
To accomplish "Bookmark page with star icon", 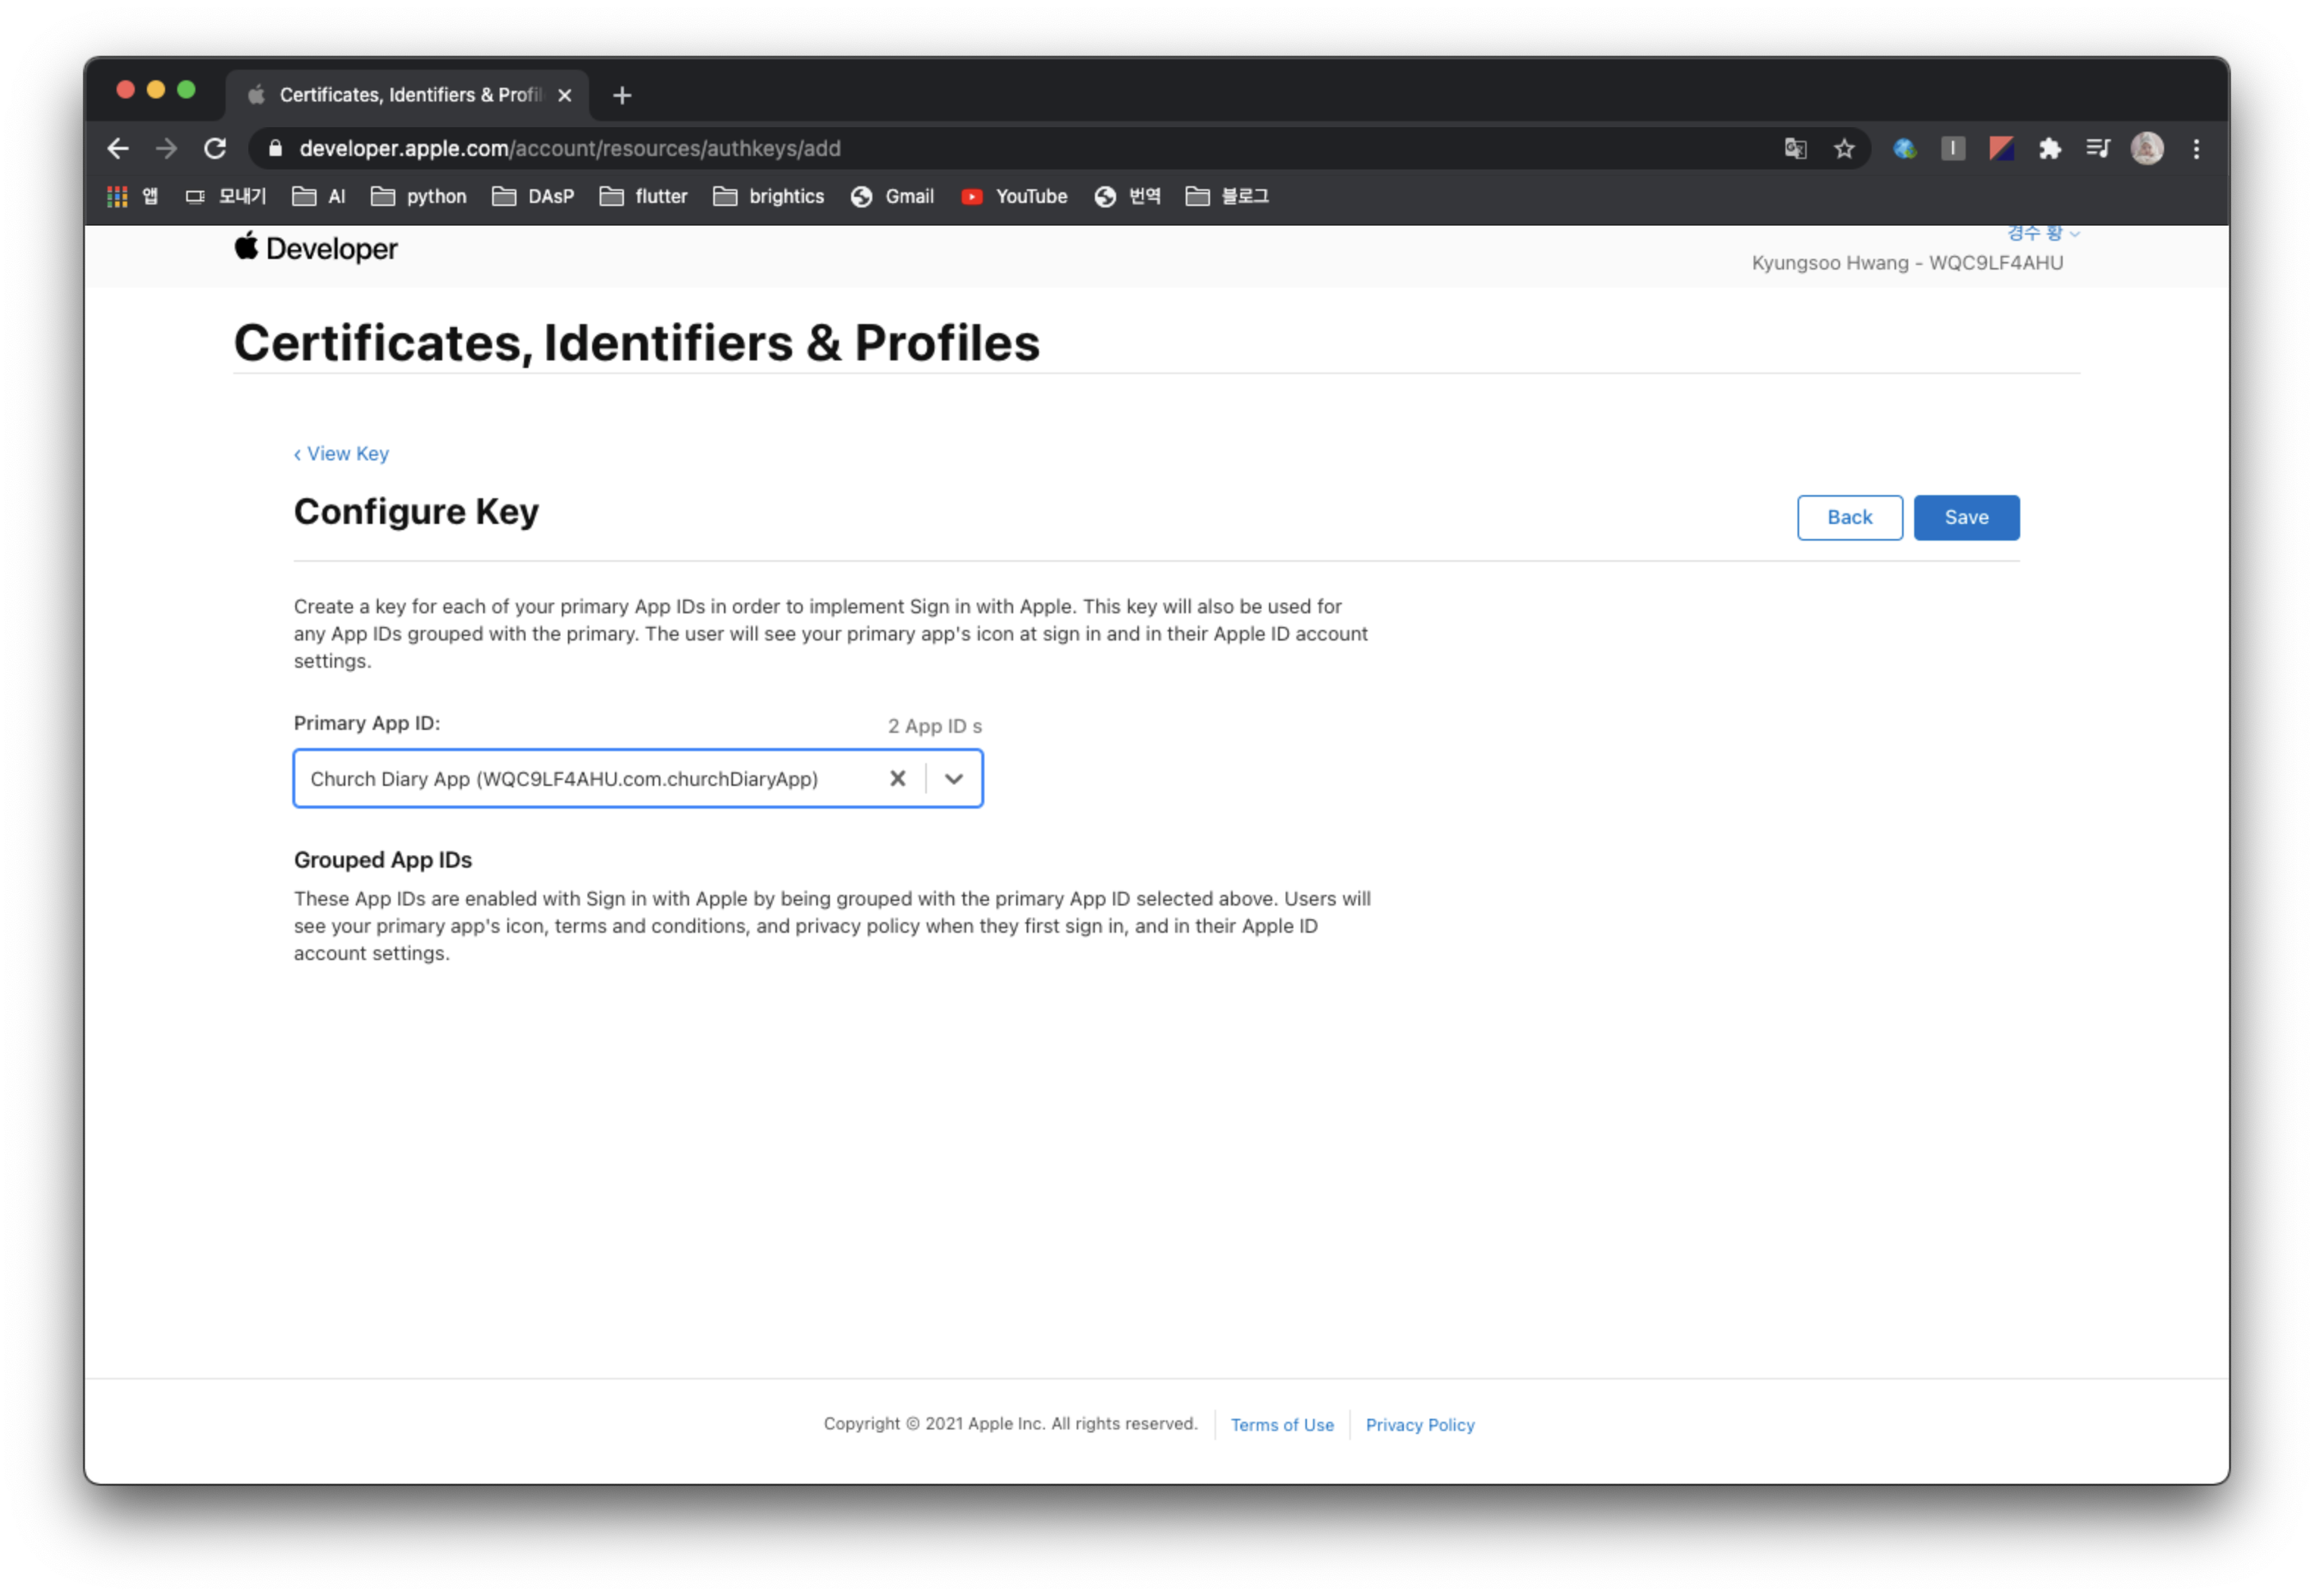I will [1844, 149].
